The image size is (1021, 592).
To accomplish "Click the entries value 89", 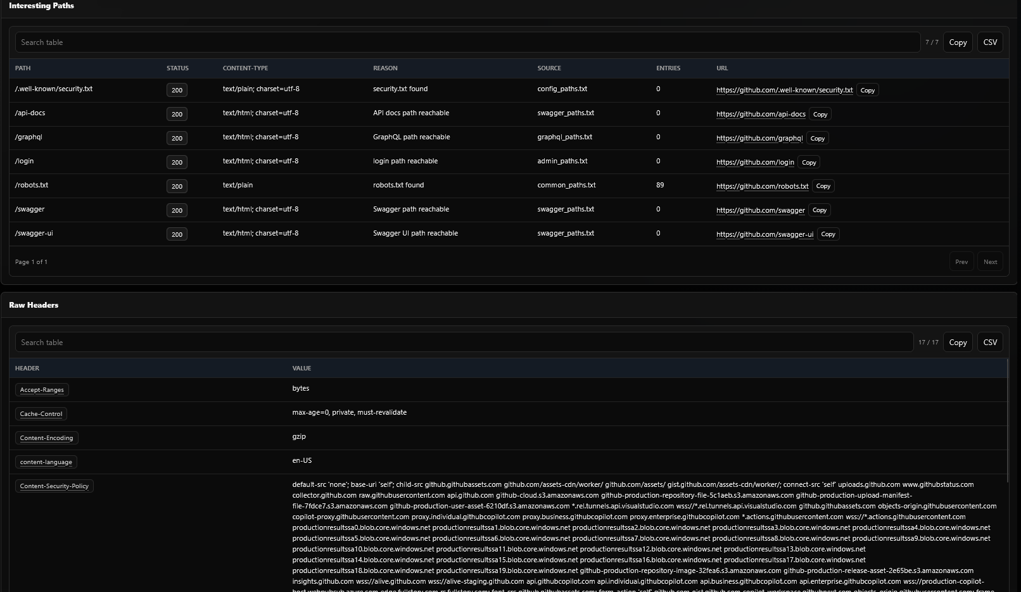I will (x=660, y=186).
